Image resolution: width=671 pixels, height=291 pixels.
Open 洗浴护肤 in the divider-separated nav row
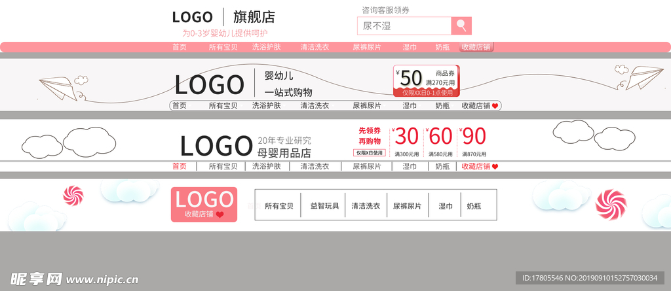pyautogui.click(x=266, y=166)
